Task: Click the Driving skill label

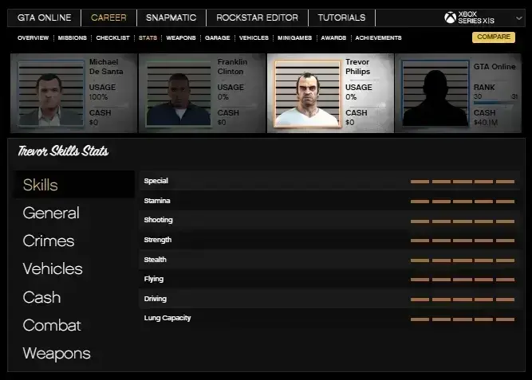Action: pos(155,299)
